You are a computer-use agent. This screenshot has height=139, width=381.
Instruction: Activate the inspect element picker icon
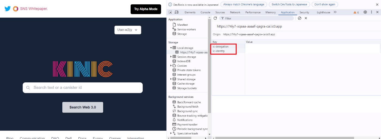pos(170,12)
